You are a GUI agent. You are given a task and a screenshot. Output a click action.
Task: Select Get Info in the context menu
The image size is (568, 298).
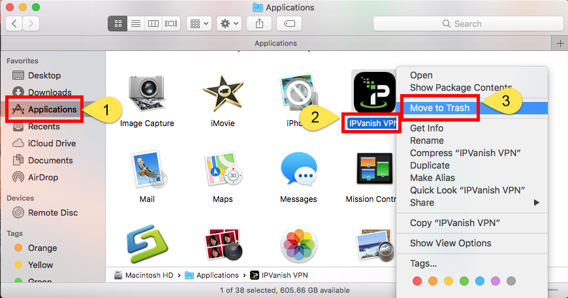426,128
